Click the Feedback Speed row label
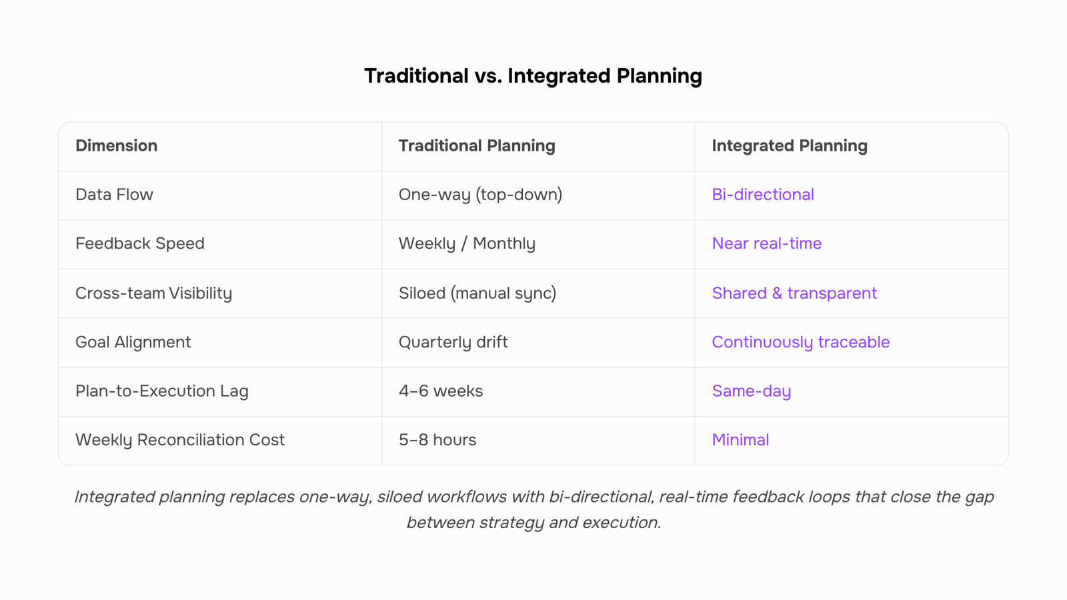Viewport: 1067px width, 600px height. [140, 244]
